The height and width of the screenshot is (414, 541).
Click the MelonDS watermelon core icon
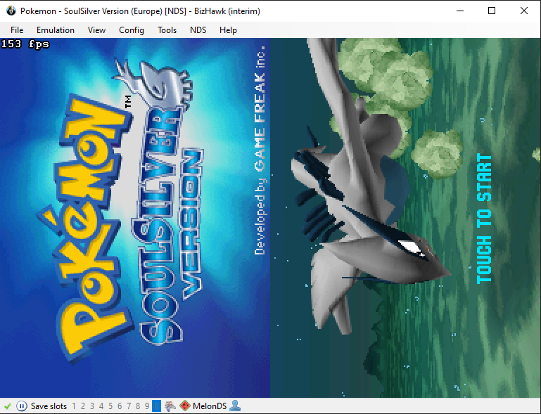pyautogui.click(x=185, y=406)
